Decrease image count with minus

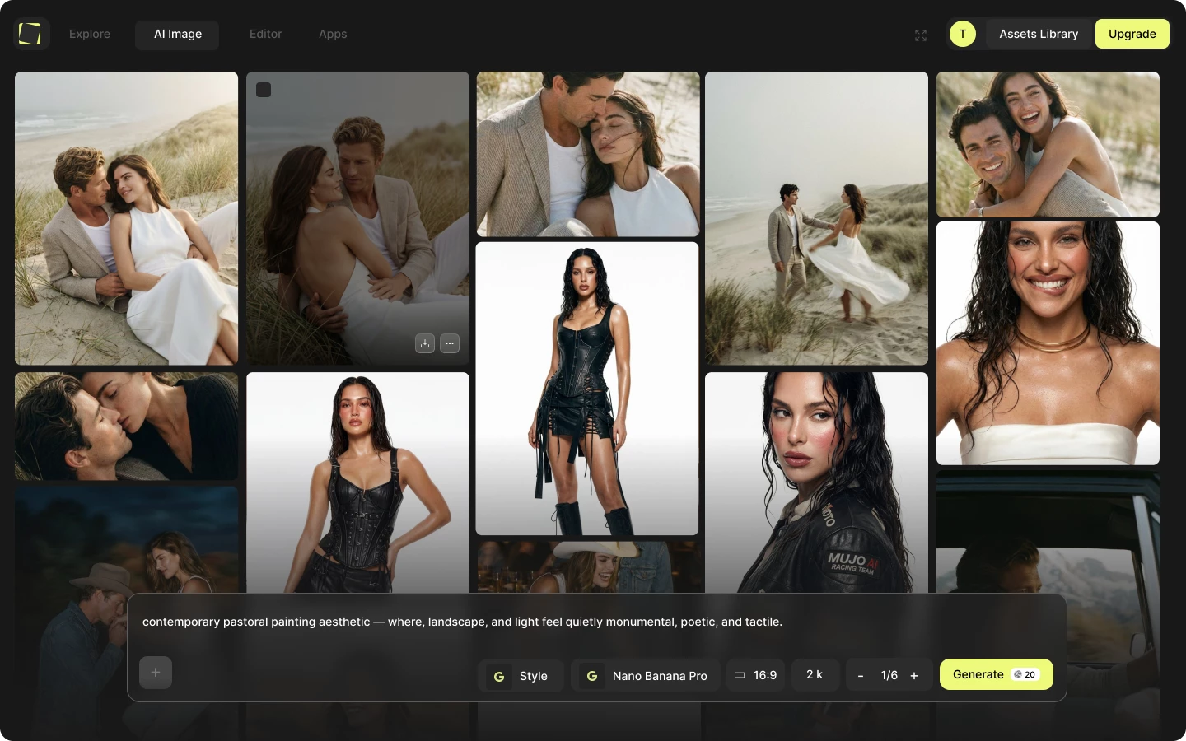click(x=861, y=675)
